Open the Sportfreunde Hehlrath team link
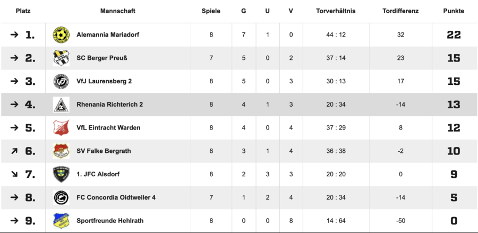Viewport: 478px width, 233px height. [110, 221]
